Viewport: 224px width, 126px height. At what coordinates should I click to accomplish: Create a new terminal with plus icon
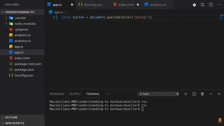point(185,94)
